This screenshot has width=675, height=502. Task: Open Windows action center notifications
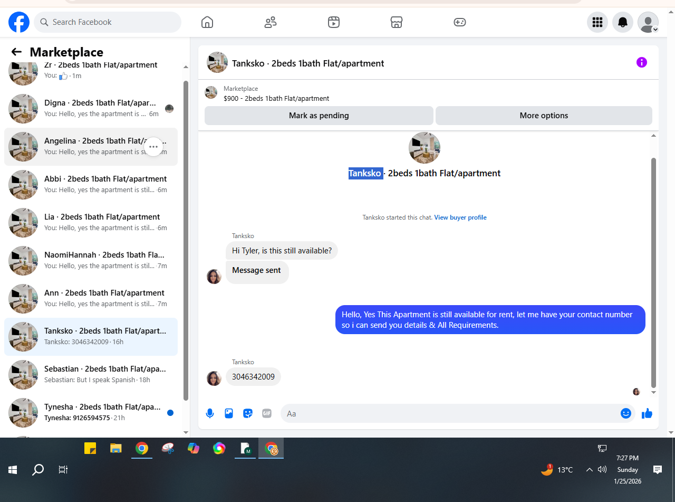(658, 469)
